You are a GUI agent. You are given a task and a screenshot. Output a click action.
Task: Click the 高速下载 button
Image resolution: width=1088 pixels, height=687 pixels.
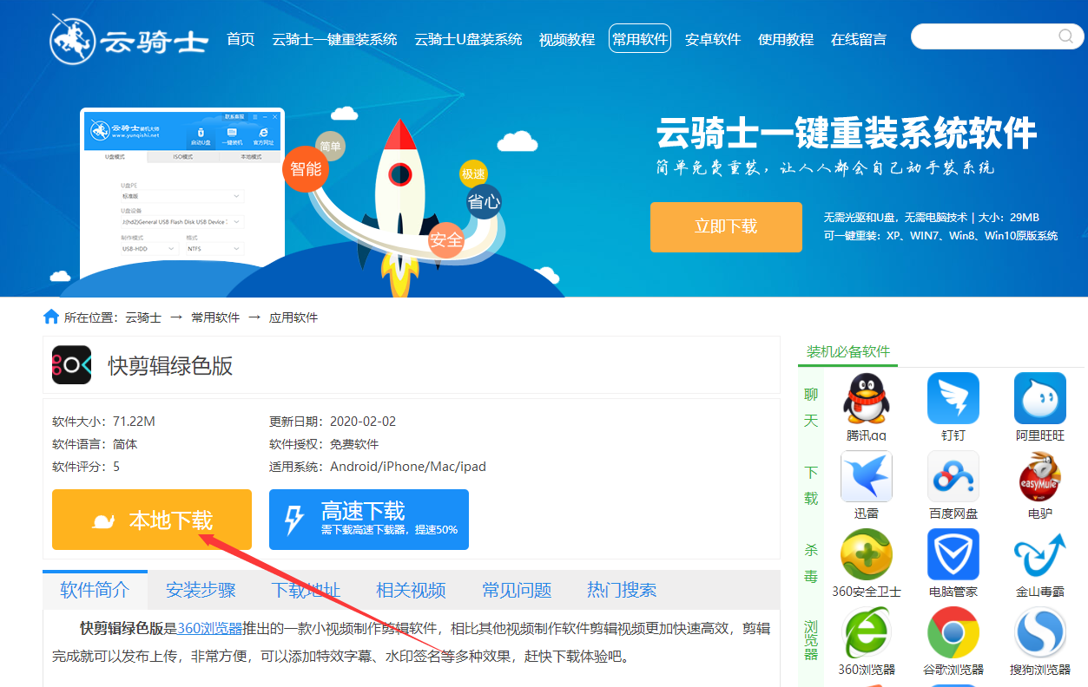coord(369,520)
